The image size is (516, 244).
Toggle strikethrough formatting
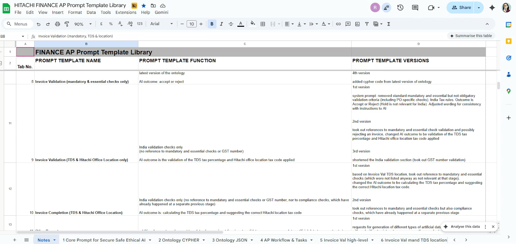tap(231, 24)
